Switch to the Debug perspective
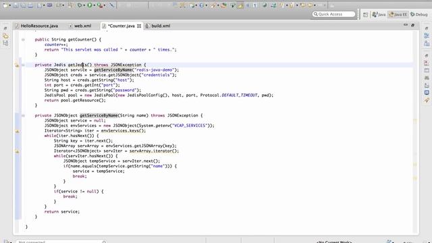The height and width of the screenshot is (243, 432). (418, 14)
